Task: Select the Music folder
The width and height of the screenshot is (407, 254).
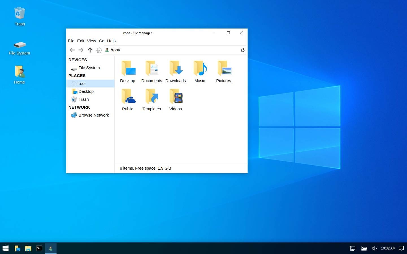Action: (200, 72)
